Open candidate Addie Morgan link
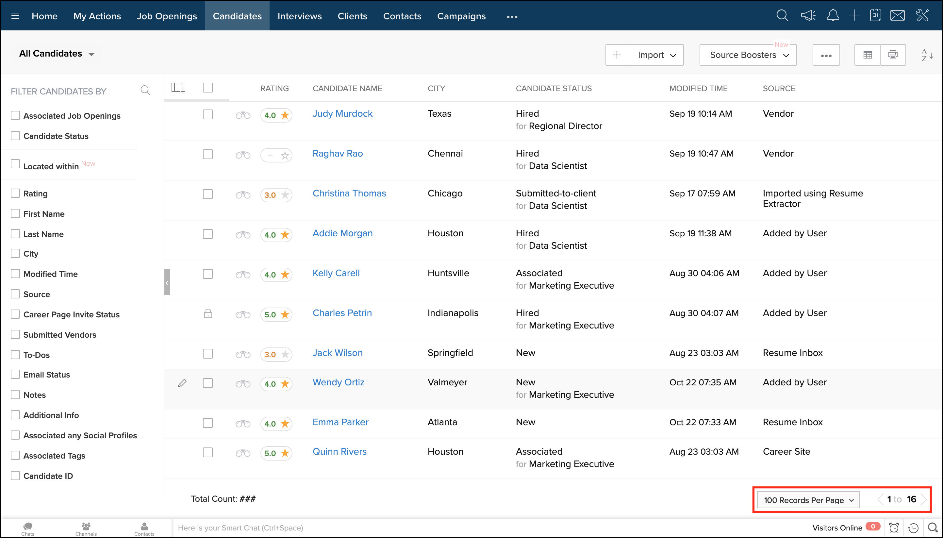Image resolution: width=943 pixels, height=538 pixels. tap(342, 233)
